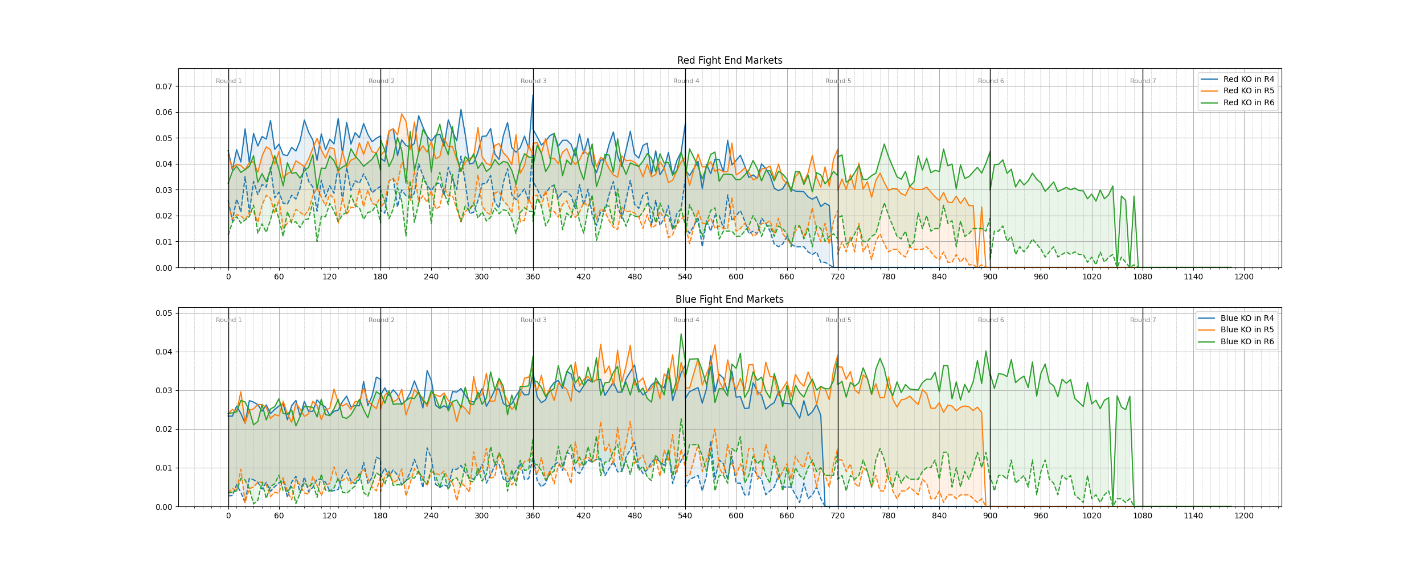The image size is (1424, 569).
Task: Click the green line swatch beside Blue KO in R6
Action: click(1206, 341)
